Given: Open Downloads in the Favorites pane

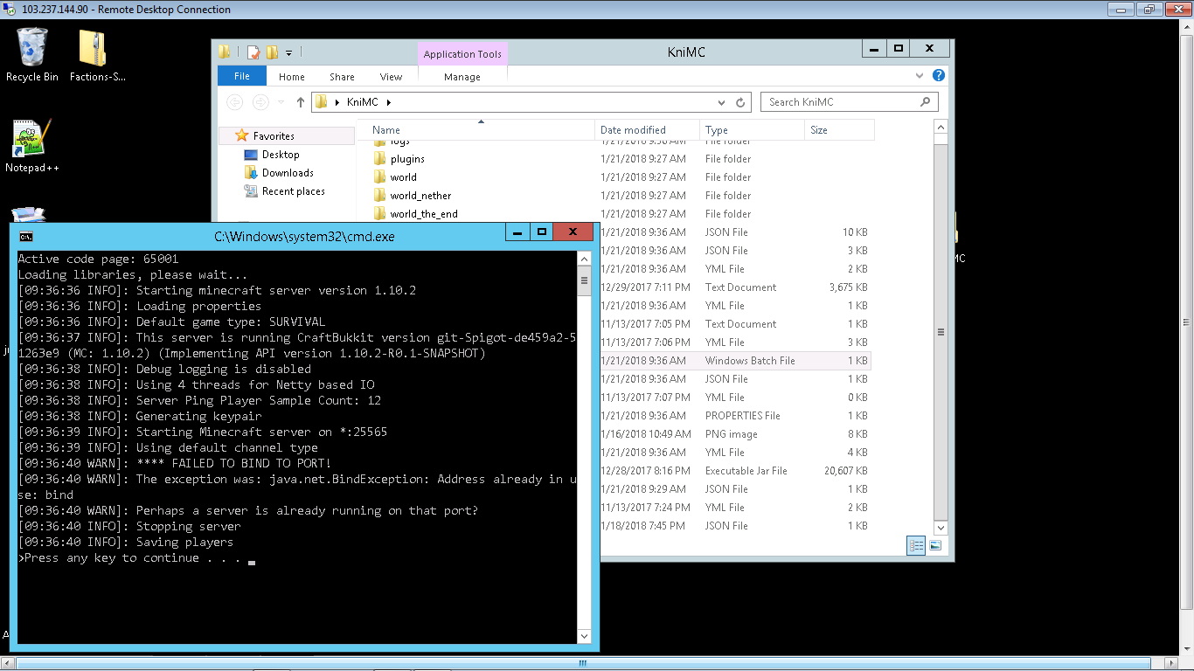Looking at the screenshot, I should [x=288, y=173].
